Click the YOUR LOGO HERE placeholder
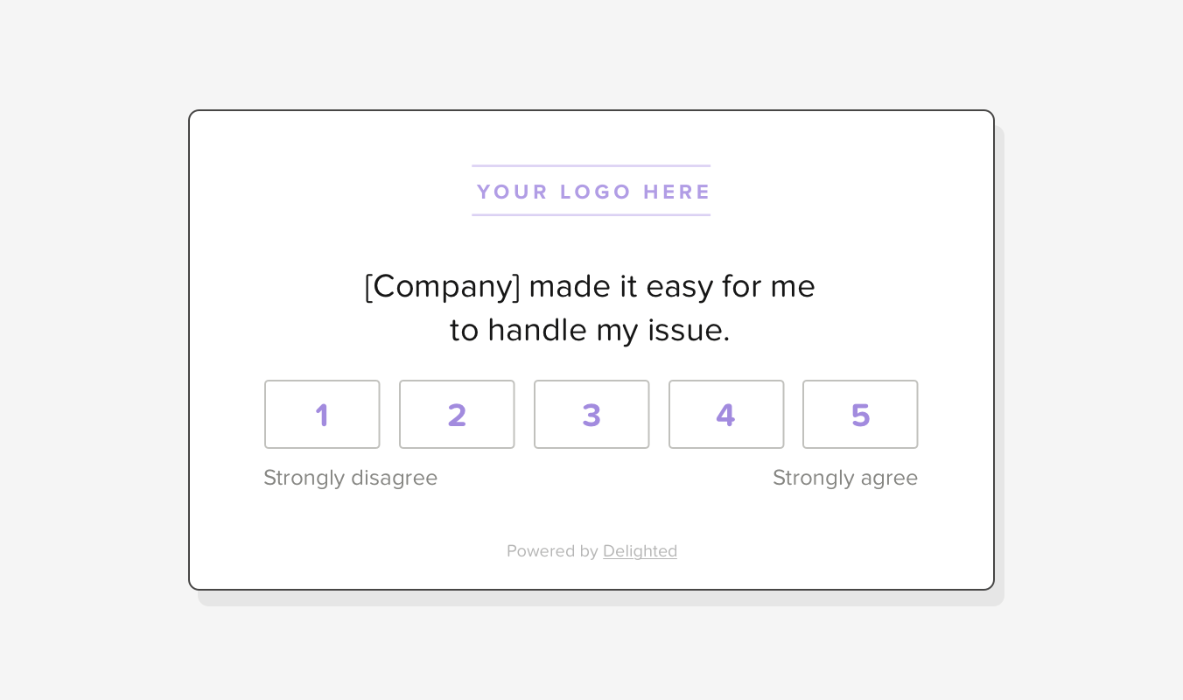The image size is (1183, 700). click(591, 192)
